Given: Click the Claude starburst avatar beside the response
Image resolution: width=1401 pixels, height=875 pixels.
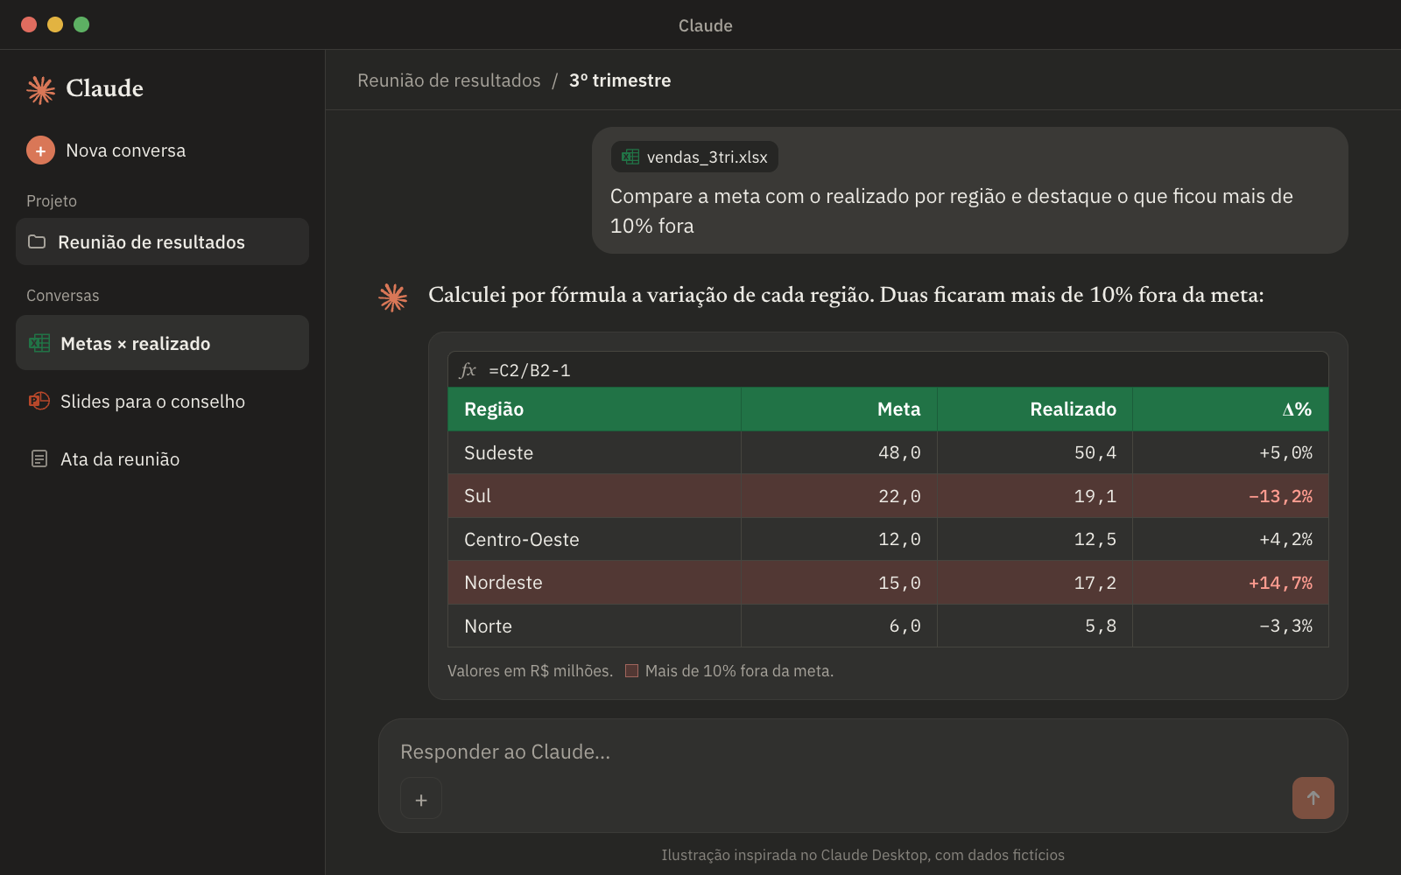Looking at the screenshot, I should point(393,297).
